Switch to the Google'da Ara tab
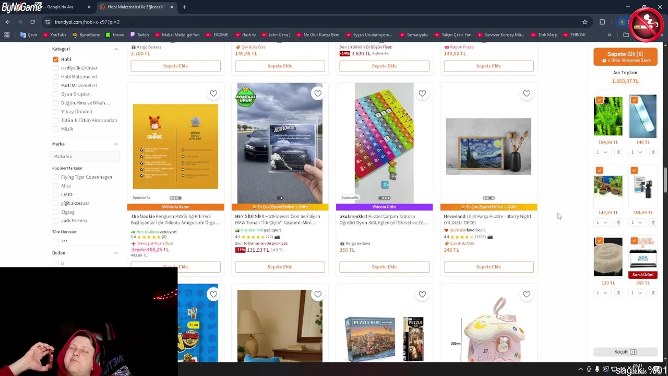The width and height of the screenshot is (668, 376). [x=56, y=7]
